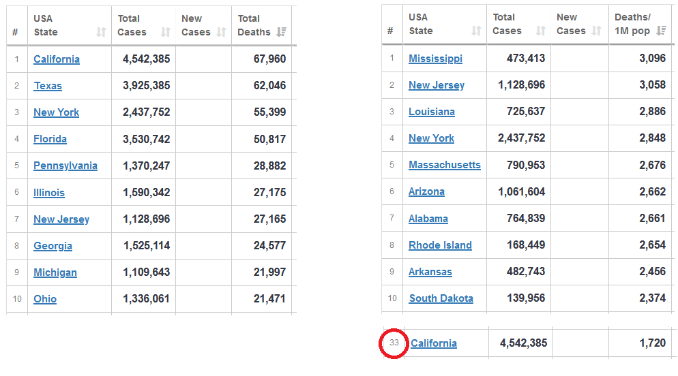Click the USA State sort arrows in the right table
Screen dimensions: 678x376
475,31
